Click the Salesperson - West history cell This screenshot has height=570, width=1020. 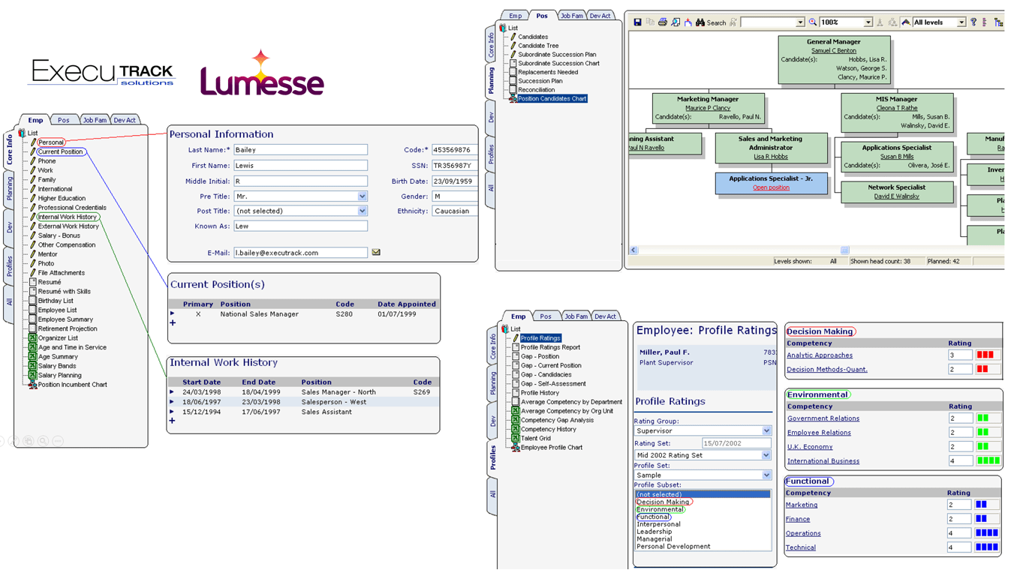pyautogui.click(x=334, y=402)
